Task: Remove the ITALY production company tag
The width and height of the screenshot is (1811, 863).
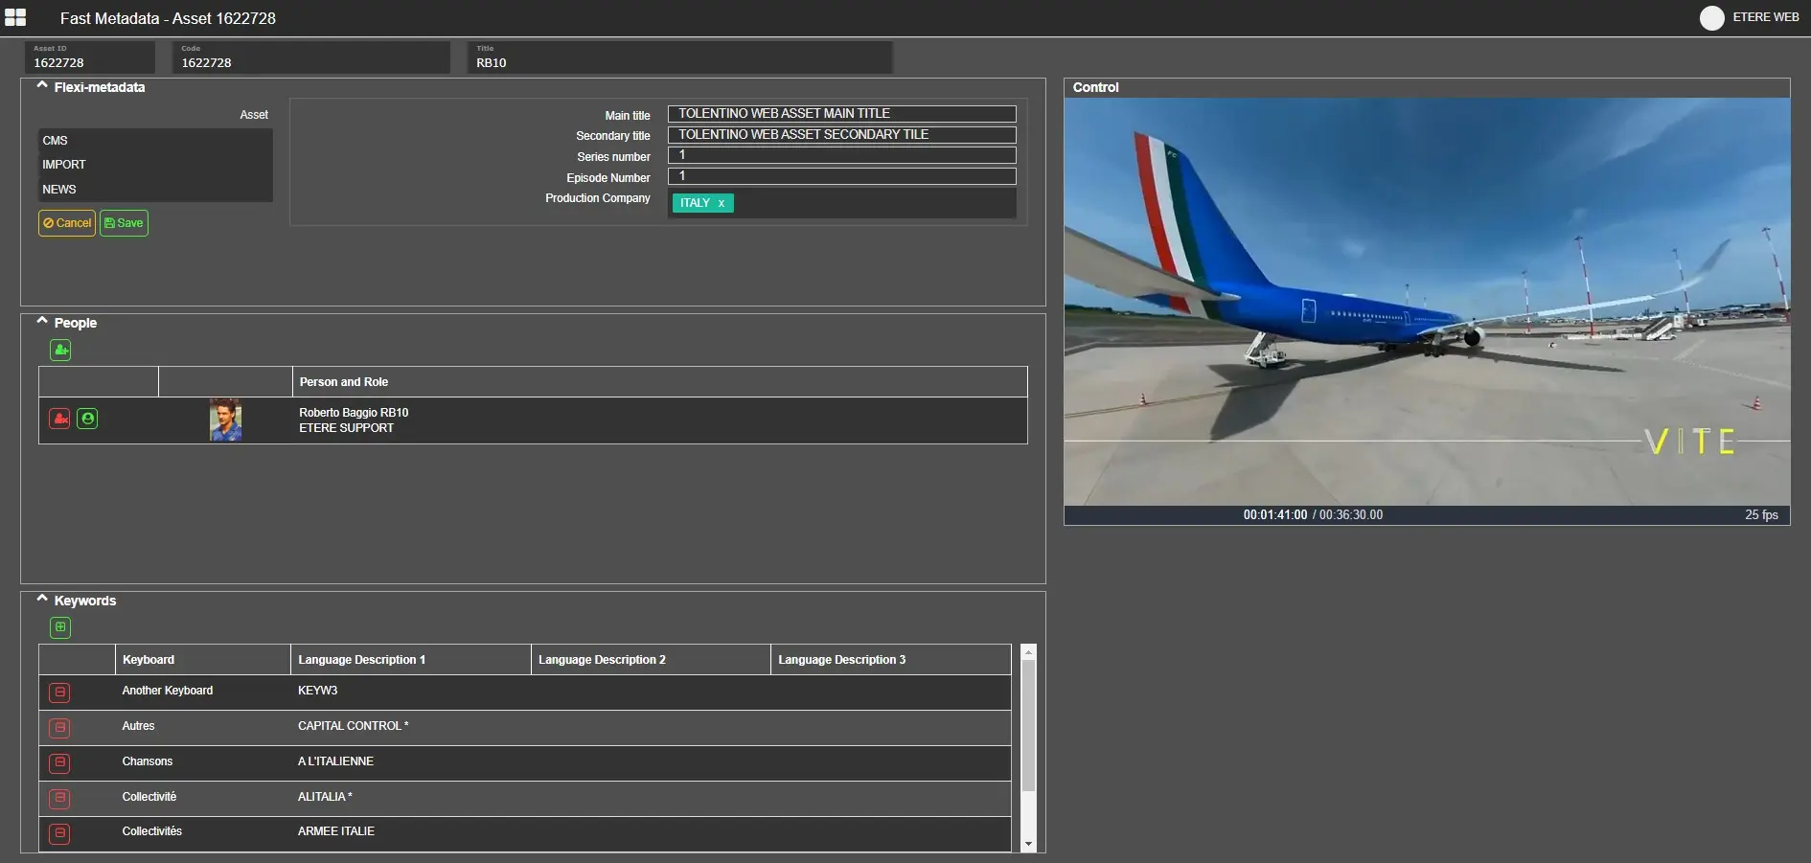Action: [722, 203]
